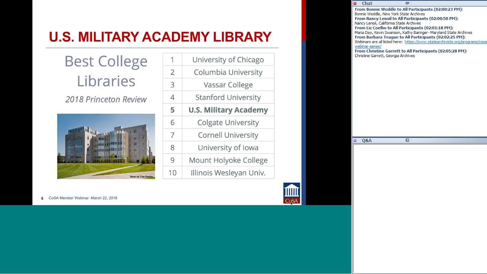487x274 pixels.
Task: Click the '2018 Princeton Review' subtitle
Action: coord(106,99)
